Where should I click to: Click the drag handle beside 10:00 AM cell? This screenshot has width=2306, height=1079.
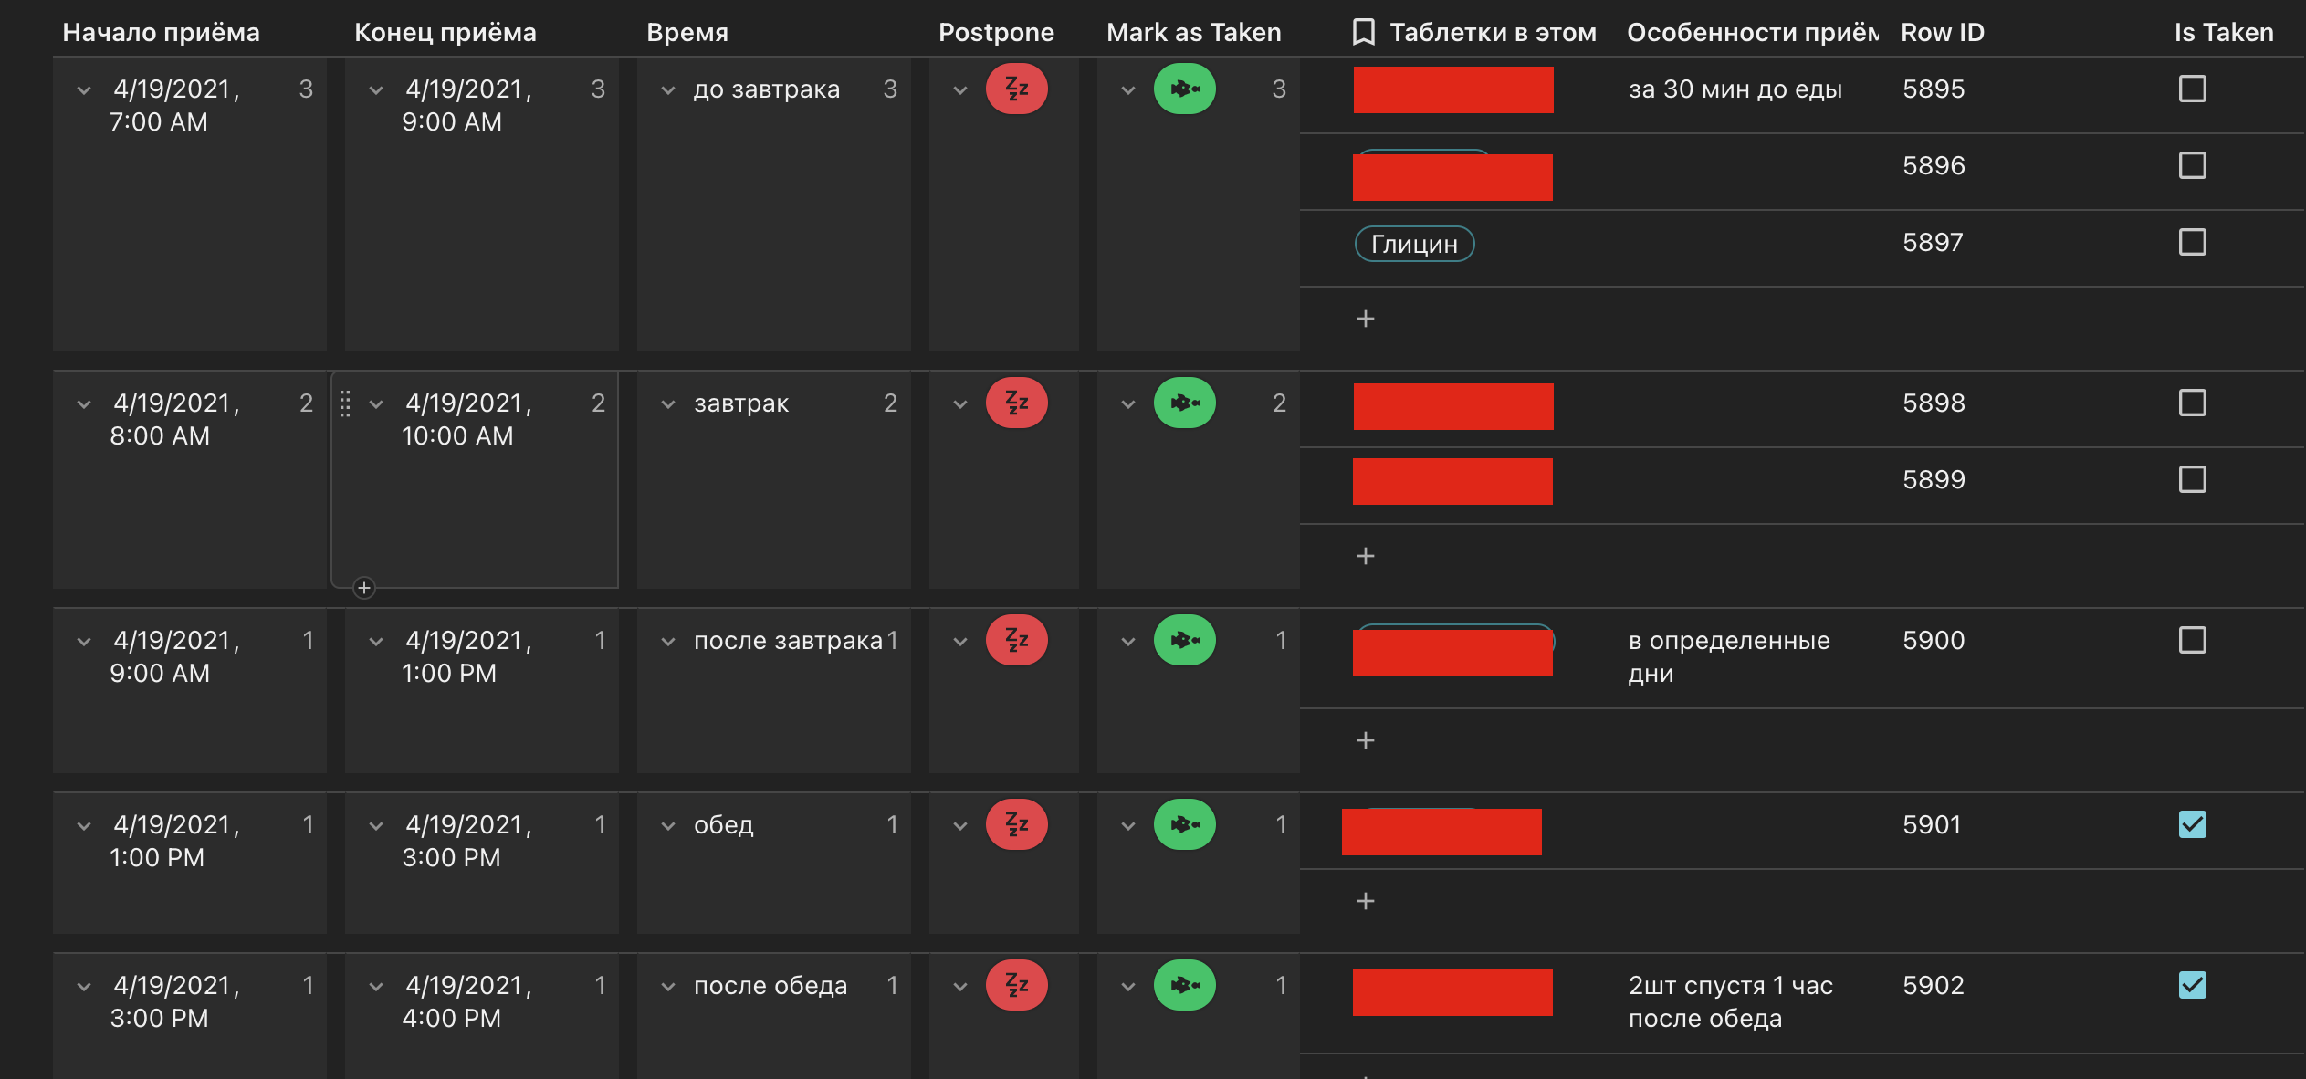coord(345,403)
